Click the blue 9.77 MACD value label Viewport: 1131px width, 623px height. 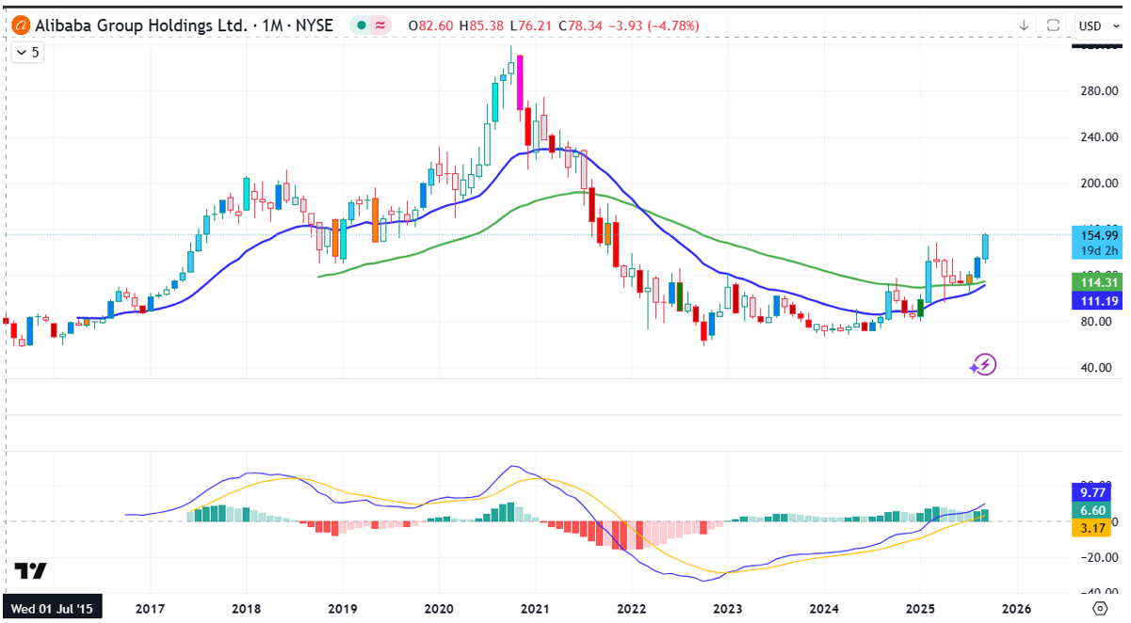coord(1097,491)
